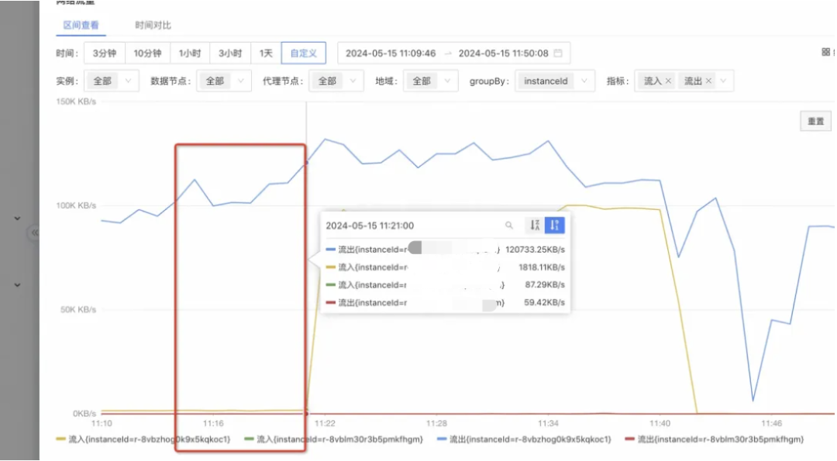Sort tooltip entries alphabetically by name
This screenshot has height=461, width=837.
[535, 225]
